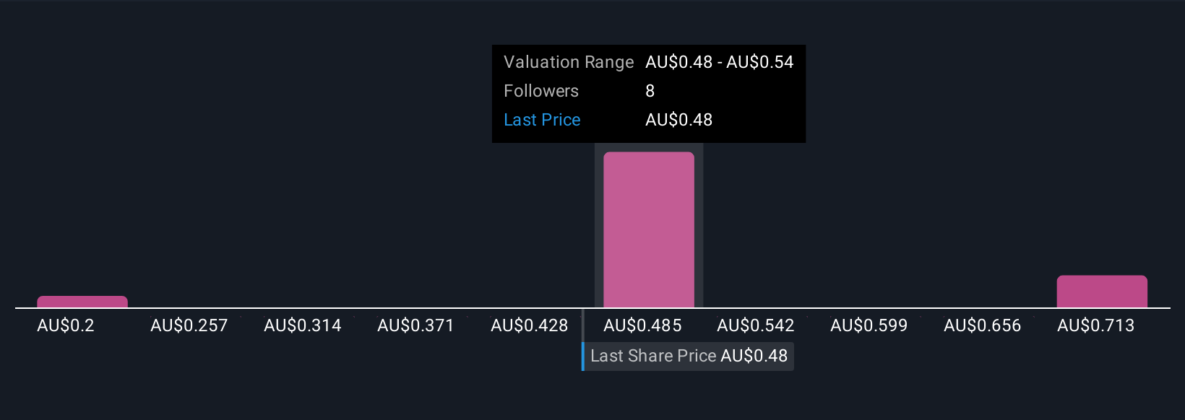Click the AU$0.542 axis label
The width and height of the screenshot is (1185, 420).
point(756,325)
